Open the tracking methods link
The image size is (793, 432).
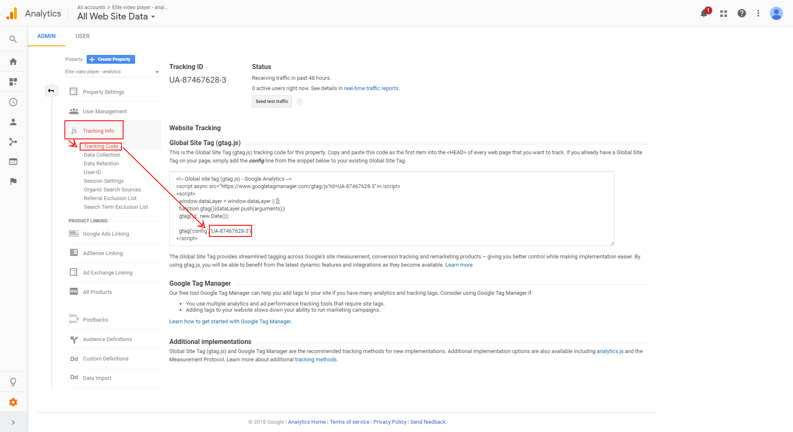point(316,360)
